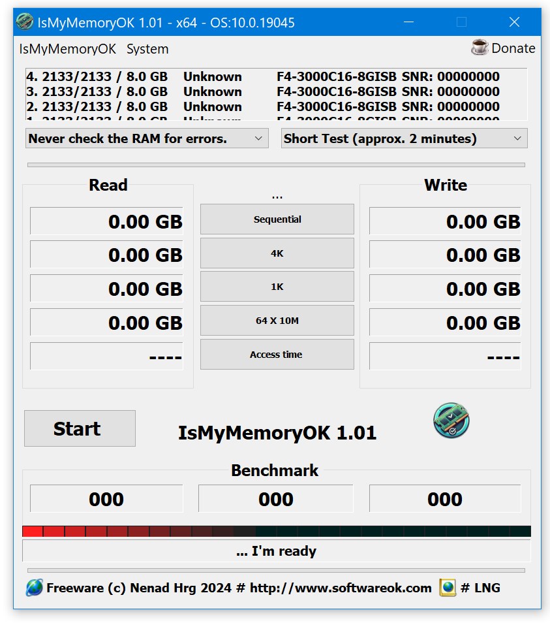Viewport: 550px width, 623px height.
Task: Run the 64 X 10M memory test
Action: tap(277, 320)
